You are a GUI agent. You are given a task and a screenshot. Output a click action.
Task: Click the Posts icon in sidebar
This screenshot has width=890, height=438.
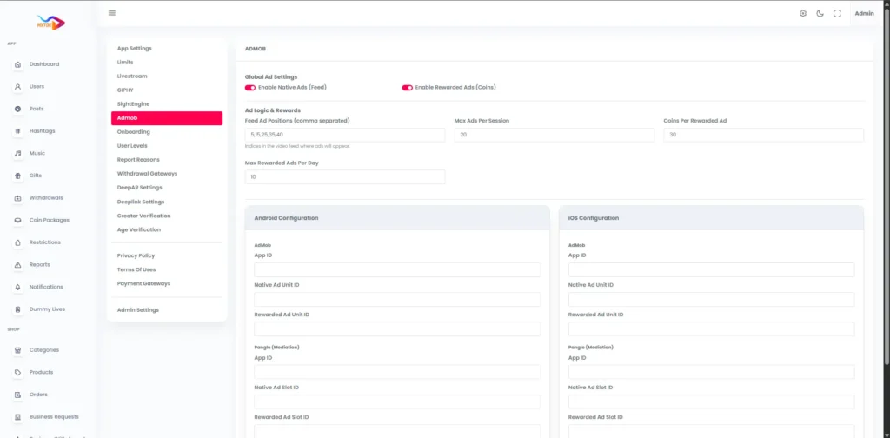[x=17, y=109]
